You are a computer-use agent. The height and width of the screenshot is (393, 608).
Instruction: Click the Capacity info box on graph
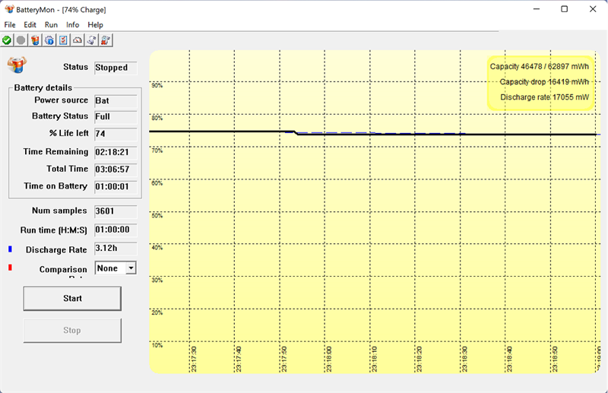coord(540,82)
